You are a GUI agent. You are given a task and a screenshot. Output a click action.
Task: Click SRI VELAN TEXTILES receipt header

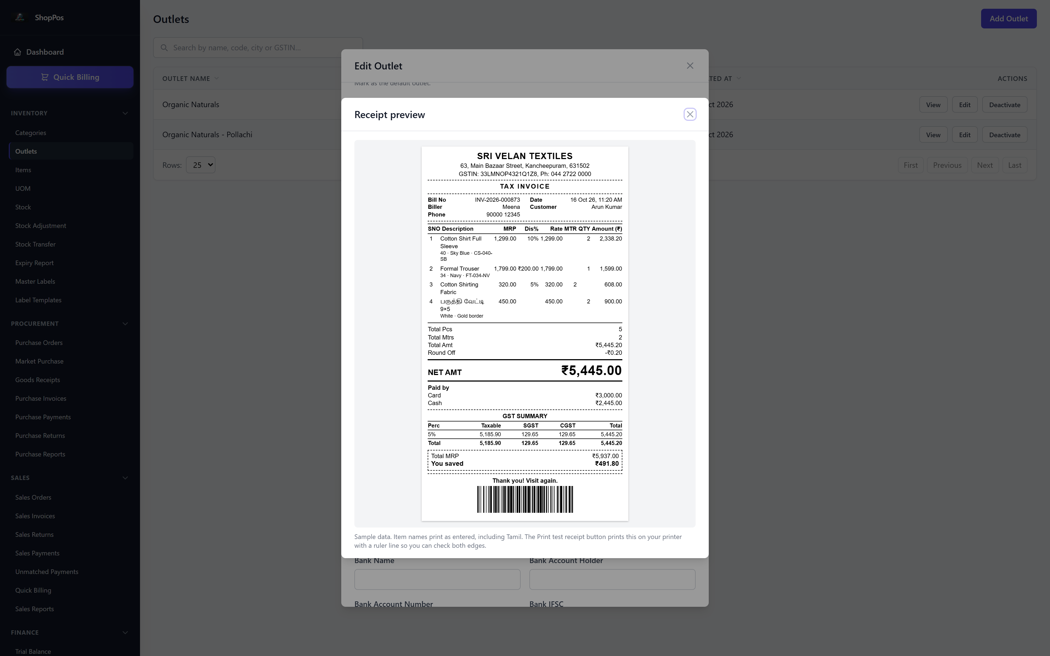click(x=524, y=156)
